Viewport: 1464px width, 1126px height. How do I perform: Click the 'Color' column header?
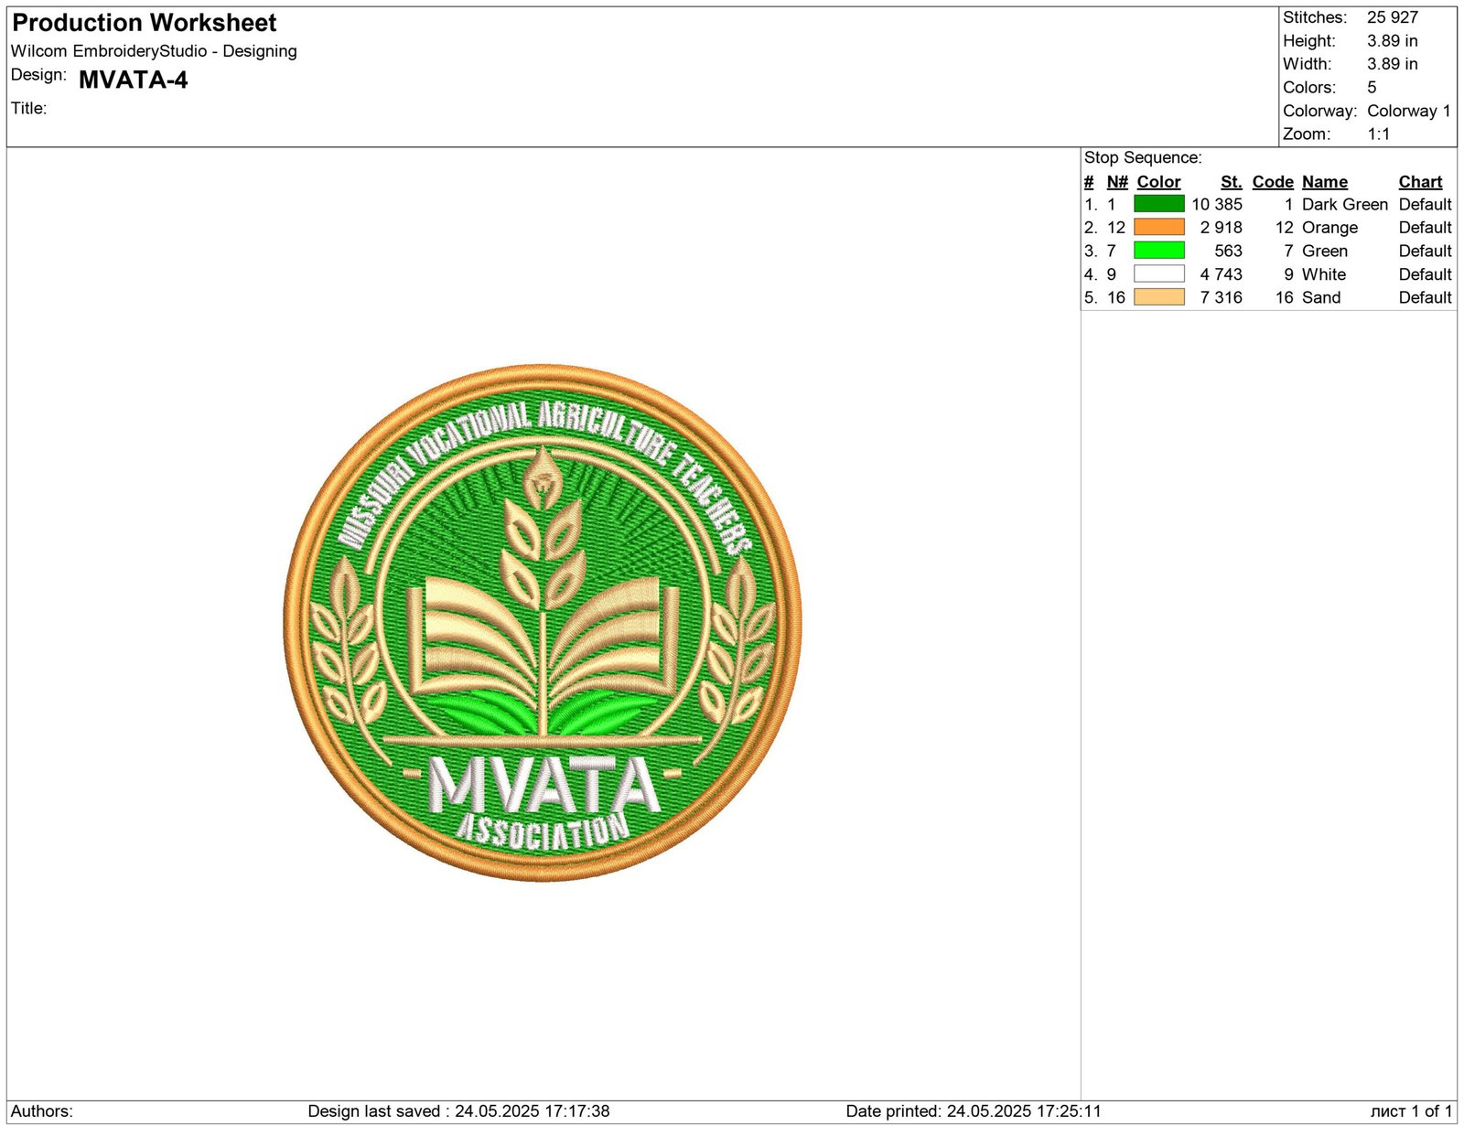[1158, 182]
